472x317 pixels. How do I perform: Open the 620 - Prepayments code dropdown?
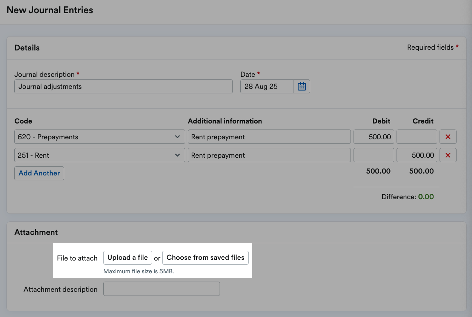coord(100,137)
